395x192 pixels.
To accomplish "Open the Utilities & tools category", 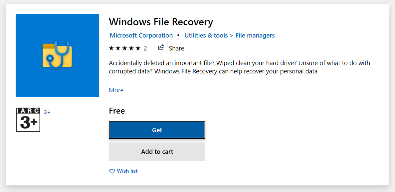I will (x=206, y=35).
